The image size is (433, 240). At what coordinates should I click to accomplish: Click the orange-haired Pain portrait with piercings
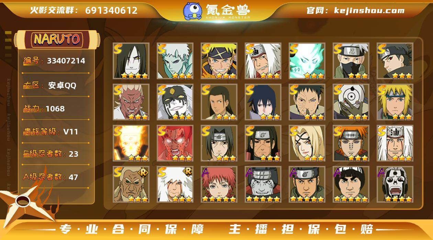point(351,143)
